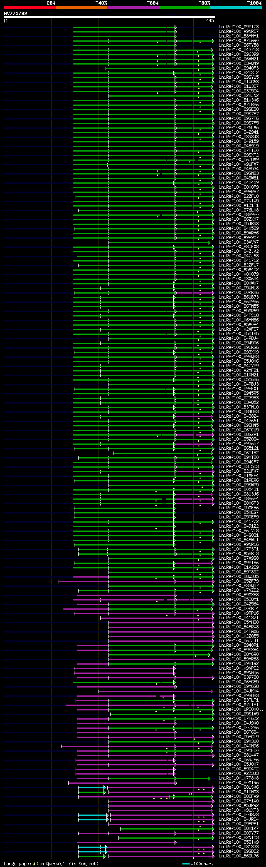Select the UniRef100_B1A3K6 label
266x867 pixels.
click(x=239, y=100)
